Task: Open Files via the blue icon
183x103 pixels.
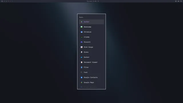Action: point(81,68)
